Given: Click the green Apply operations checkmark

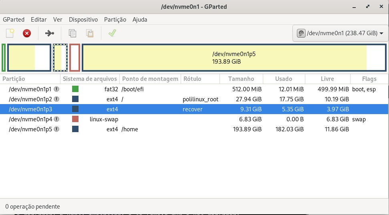Looking at the screenshot, I should tap(112, 33).
